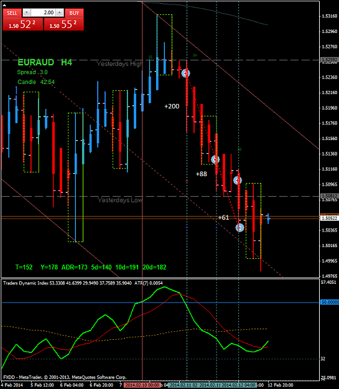Select the Spread 3.0 label
This screenshot has height=389, width=339.
click(32, 72)
